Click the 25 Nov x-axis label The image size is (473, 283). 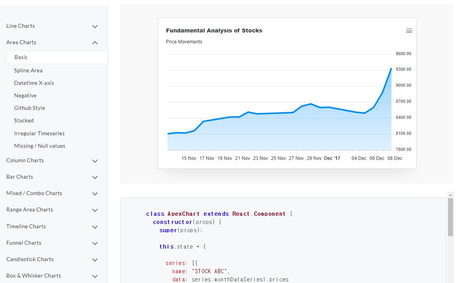278,158
